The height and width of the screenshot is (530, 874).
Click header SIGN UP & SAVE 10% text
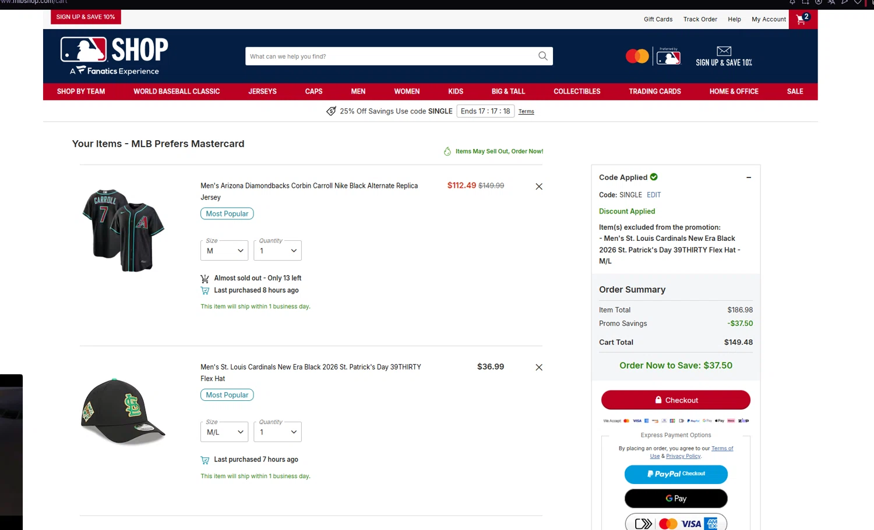click(724, 62)
